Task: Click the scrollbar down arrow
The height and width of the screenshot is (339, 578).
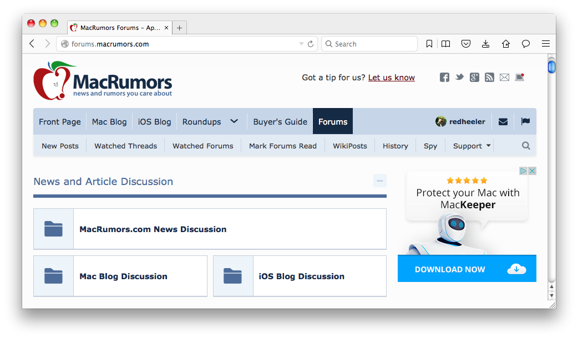Action: [x=551, y=295]
